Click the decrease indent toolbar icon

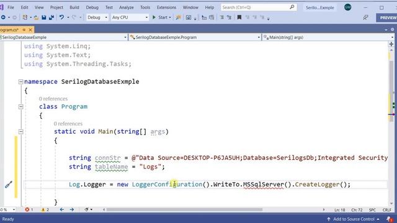[x=204, y=17]
